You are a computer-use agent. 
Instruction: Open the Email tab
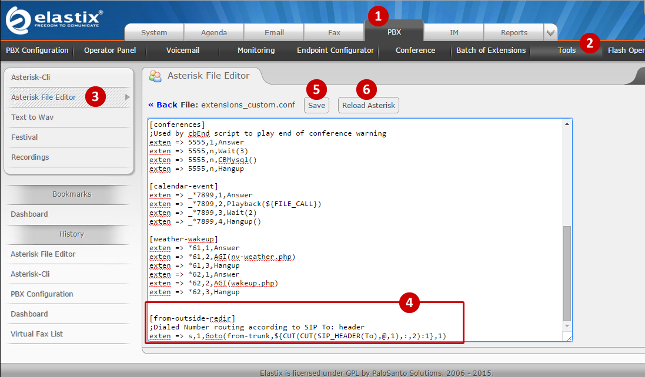pyautogui.click(x=274, y=32)
